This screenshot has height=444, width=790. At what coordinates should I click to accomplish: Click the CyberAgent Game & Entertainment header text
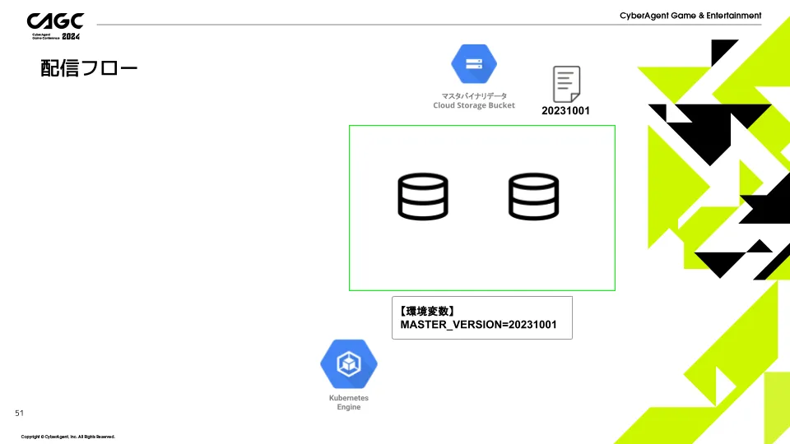point(690,16)
